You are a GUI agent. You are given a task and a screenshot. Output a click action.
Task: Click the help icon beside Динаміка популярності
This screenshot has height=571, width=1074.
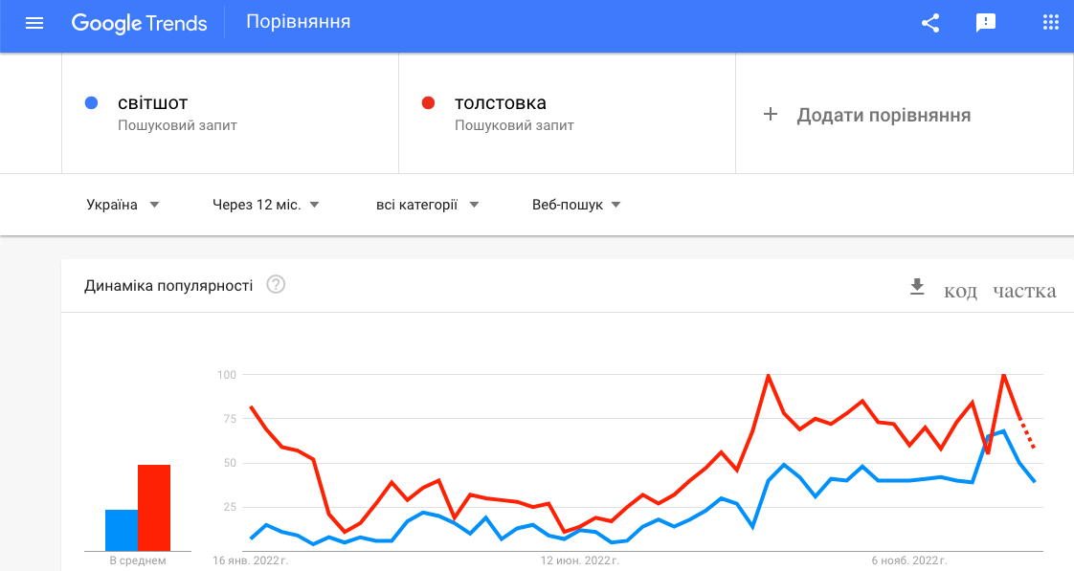[277, 285]
